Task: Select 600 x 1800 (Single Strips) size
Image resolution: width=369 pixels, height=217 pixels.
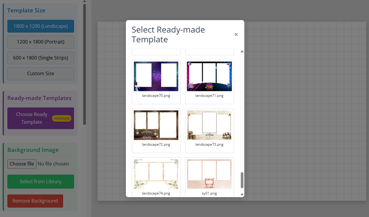Action: pos(41,58)
